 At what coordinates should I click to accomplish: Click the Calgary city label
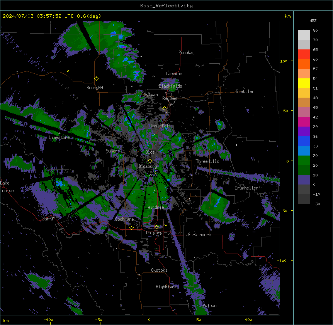[x=155, y=233]
